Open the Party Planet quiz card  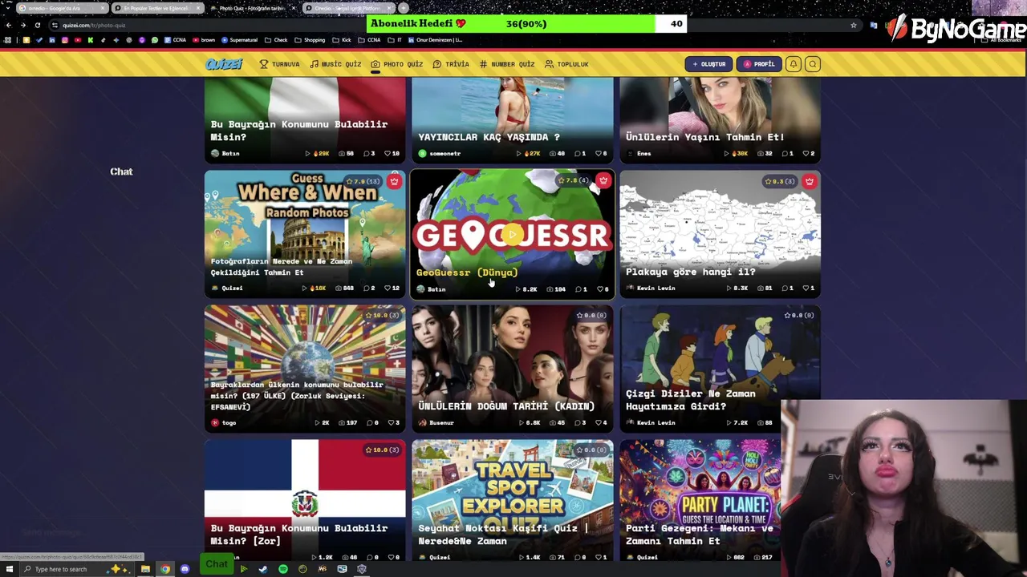pyautogui.click(x=700, y=500)
